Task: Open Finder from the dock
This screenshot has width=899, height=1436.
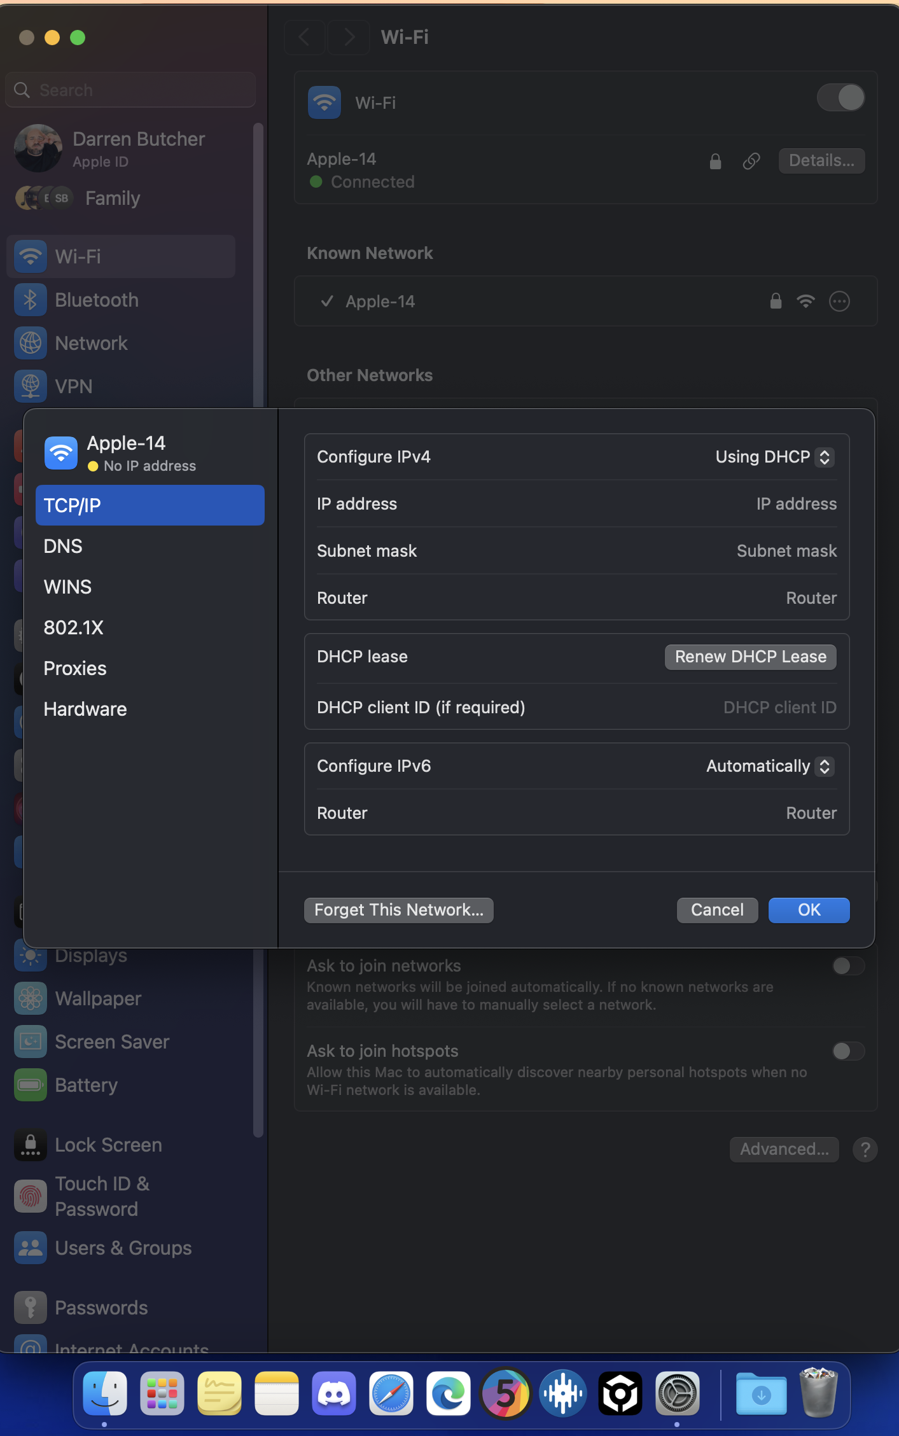Action: 105,1393
